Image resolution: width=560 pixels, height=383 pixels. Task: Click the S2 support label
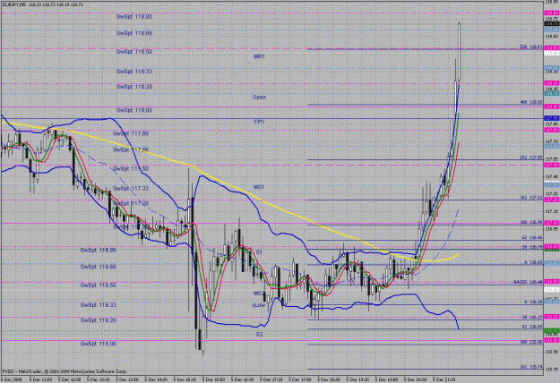click(259, 335)
